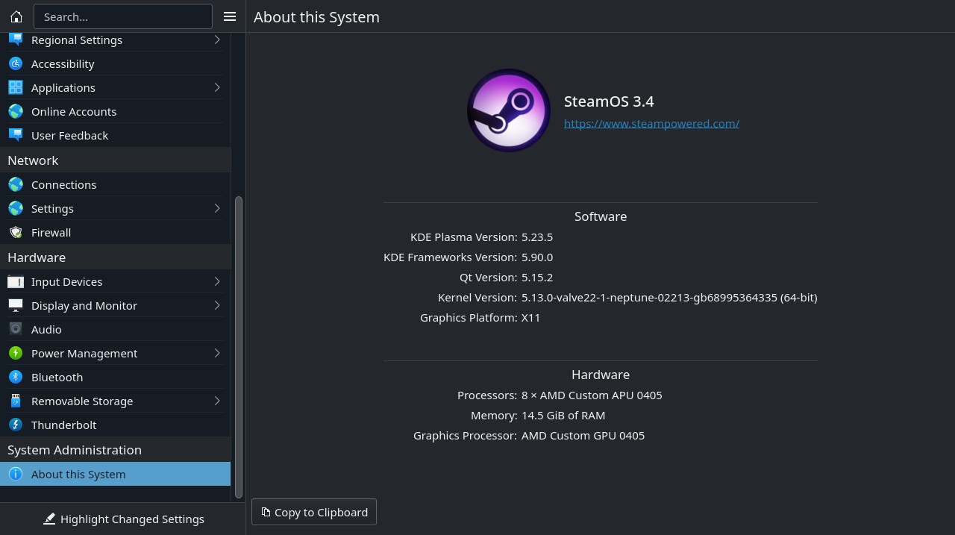Click the Online Accounts globe icon
955x535 pixels.
tap(16, 111)
